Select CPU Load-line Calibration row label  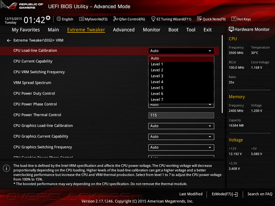click(35, 50)
